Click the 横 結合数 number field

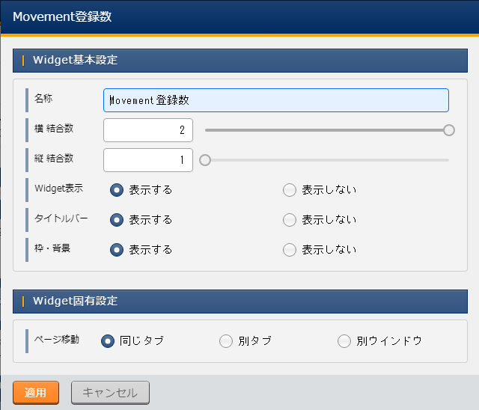coord(148,130)
